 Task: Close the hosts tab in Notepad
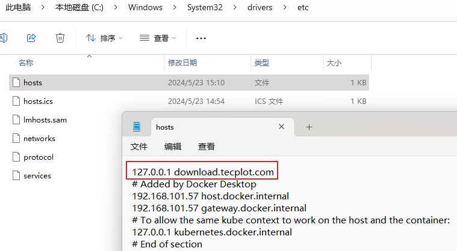click(x=281, y=127)
